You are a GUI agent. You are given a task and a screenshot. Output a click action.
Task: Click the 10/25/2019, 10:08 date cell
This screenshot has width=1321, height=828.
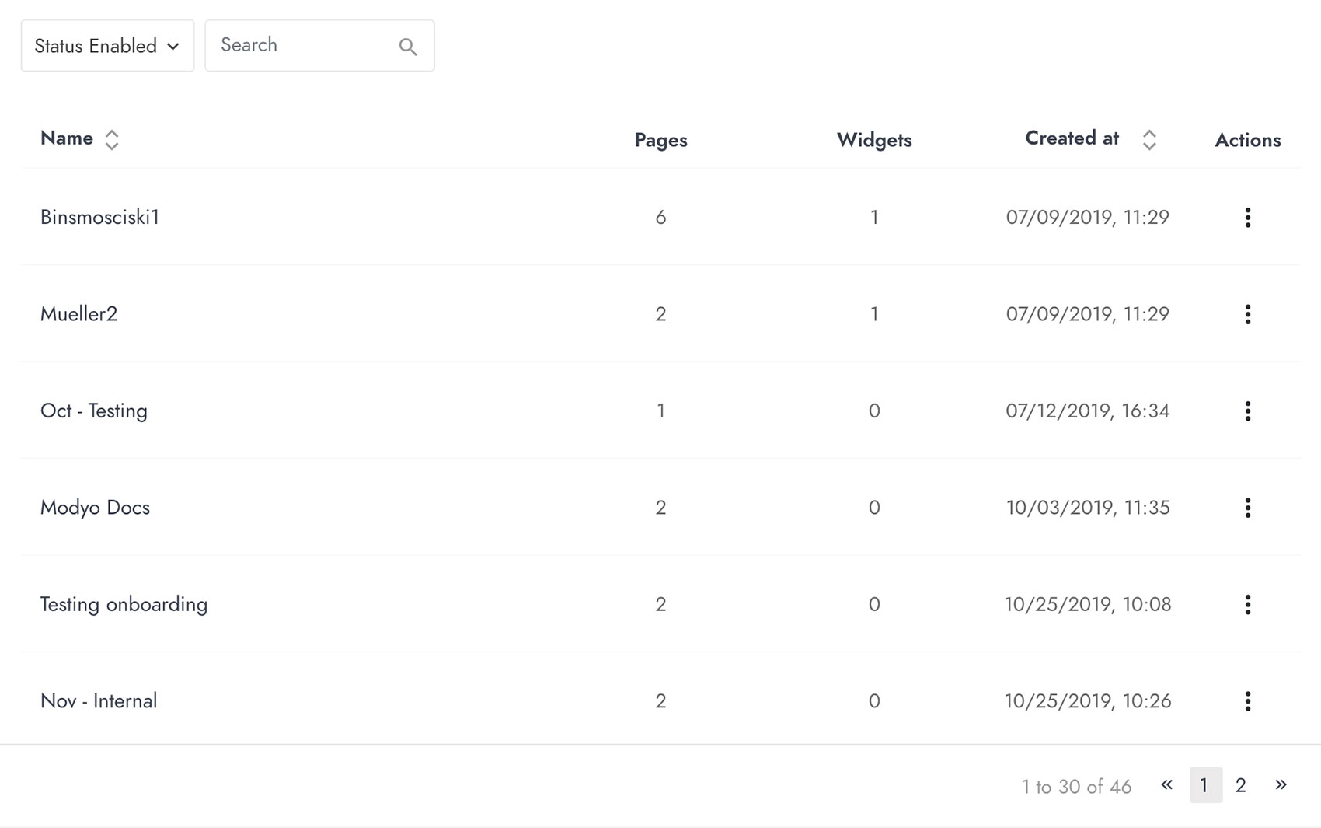[1088, 604]
